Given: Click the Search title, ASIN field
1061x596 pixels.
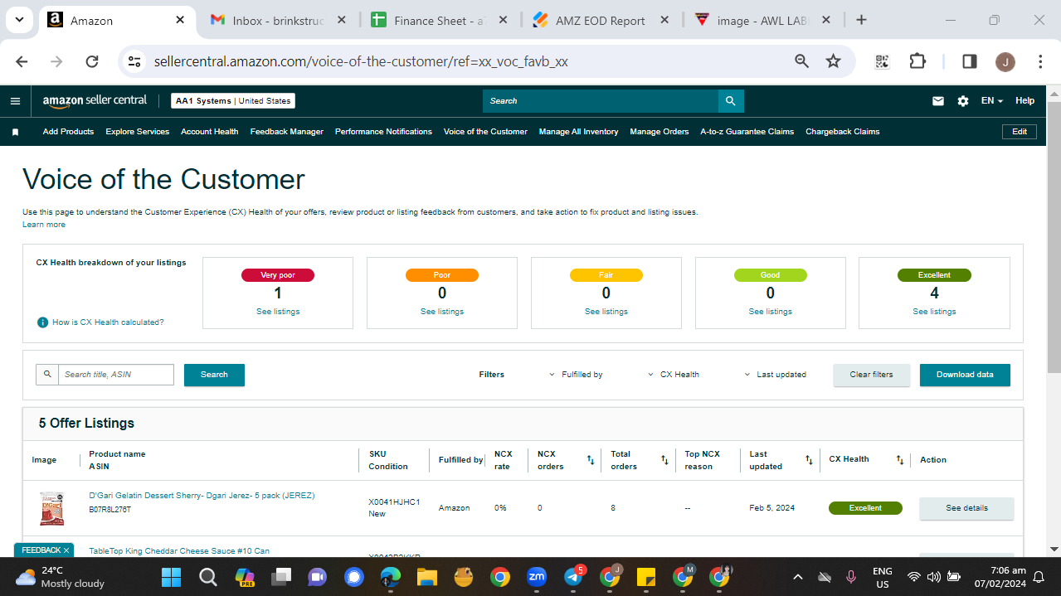Looking at the screenshot, I should tap(115, 375).
